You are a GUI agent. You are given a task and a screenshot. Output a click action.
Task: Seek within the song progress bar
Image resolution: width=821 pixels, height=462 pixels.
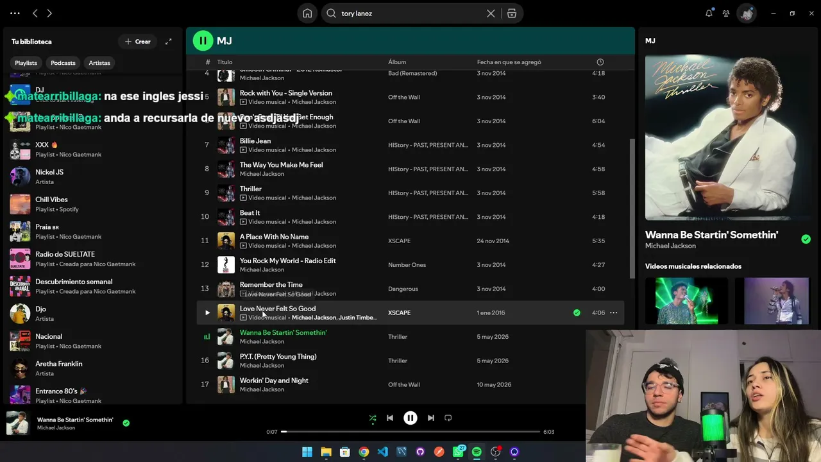tap(410, 432)
